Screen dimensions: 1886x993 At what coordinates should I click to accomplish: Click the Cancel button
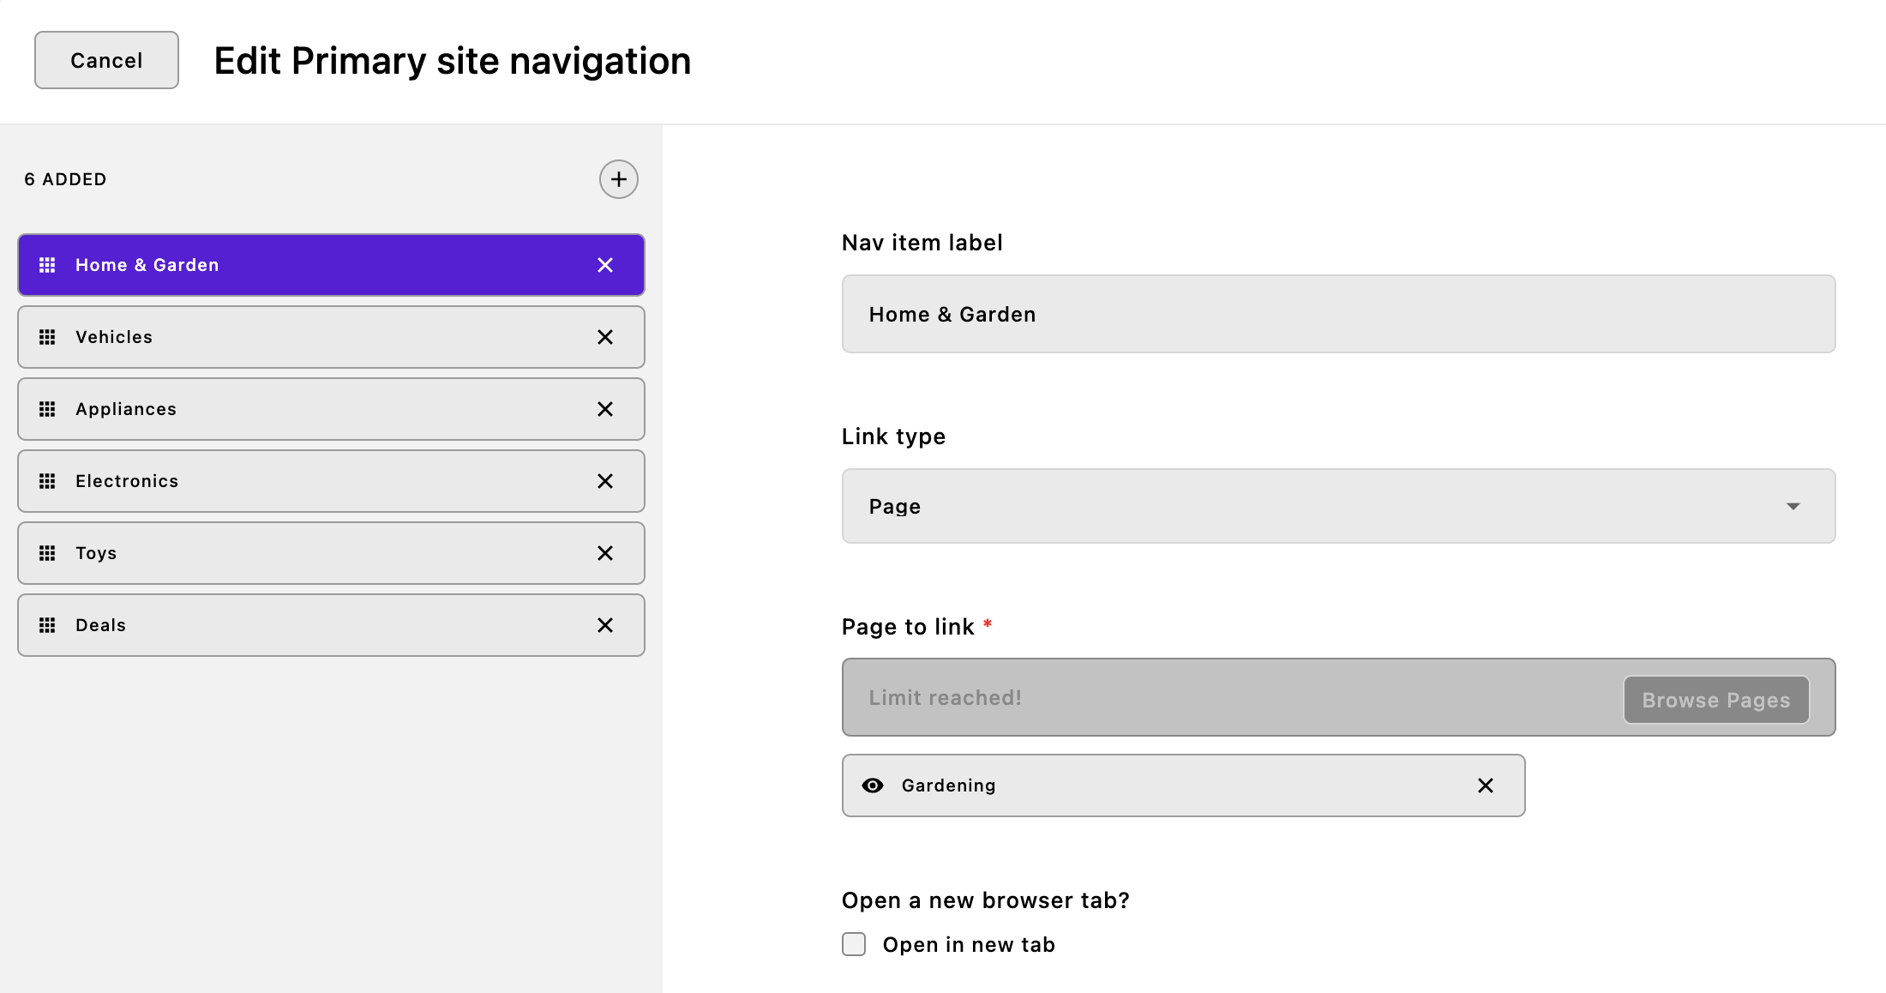click(x=106, y=60)
